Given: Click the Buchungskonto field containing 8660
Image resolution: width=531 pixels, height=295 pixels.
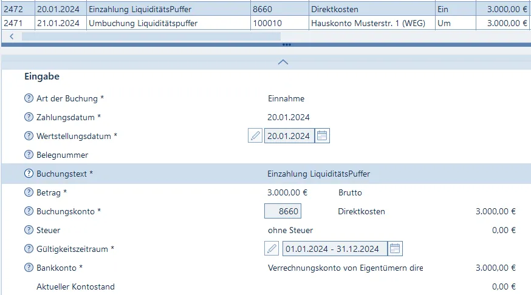Looking at the screenshot, I should (x=283, y=211).
